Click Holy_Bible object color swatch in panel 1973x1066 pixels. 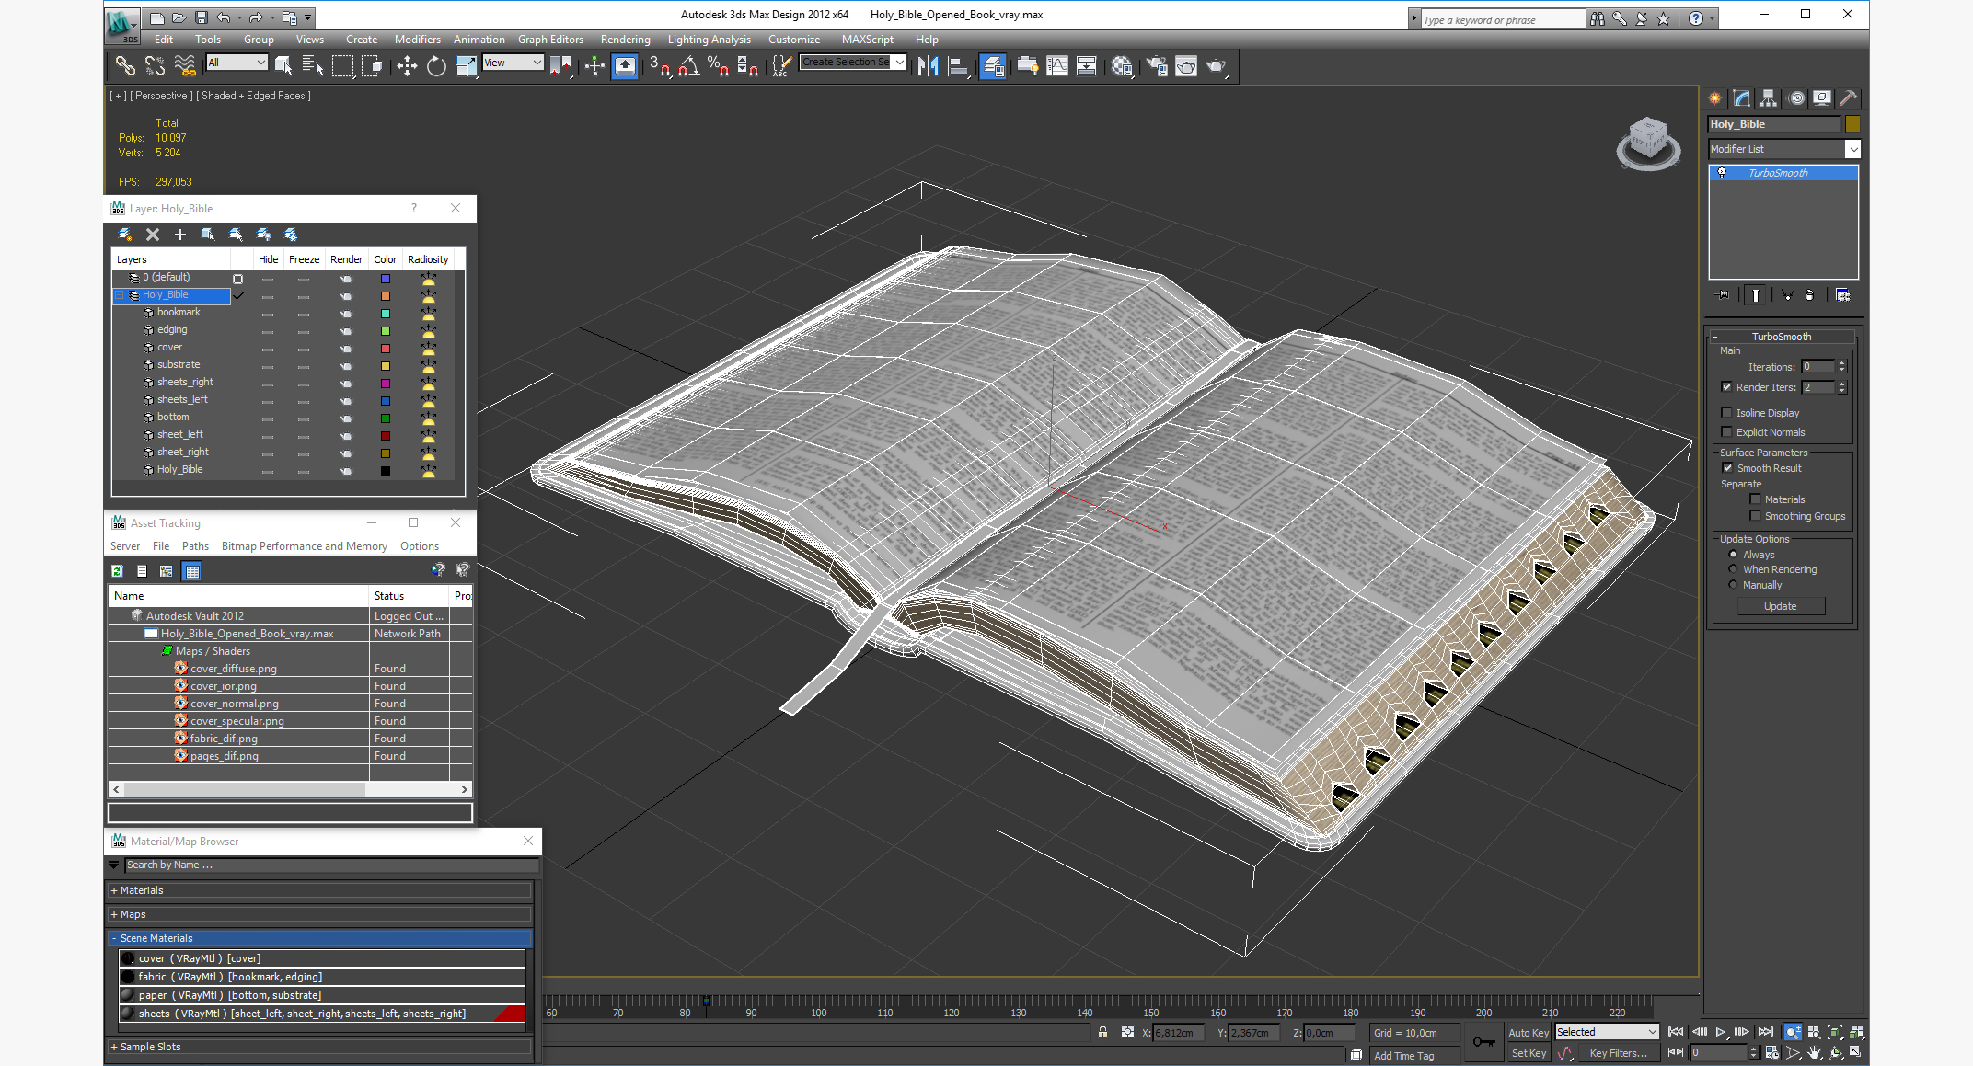(1852, 124)
